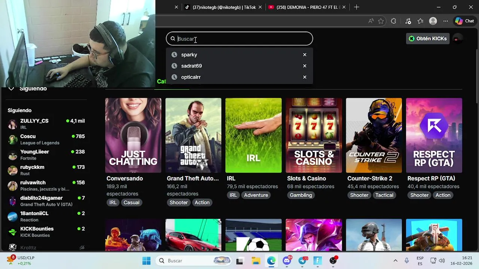Click the Gambling tag
This screenshot has height=269, width=479.
[x=301, y=195]
